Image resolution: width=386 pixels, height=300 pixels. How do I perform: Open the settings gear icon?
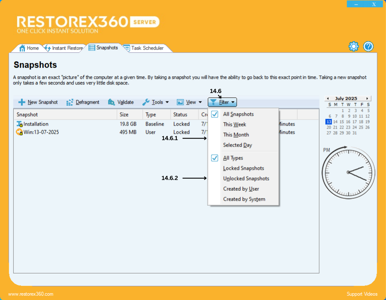click(x=353, y=46)
